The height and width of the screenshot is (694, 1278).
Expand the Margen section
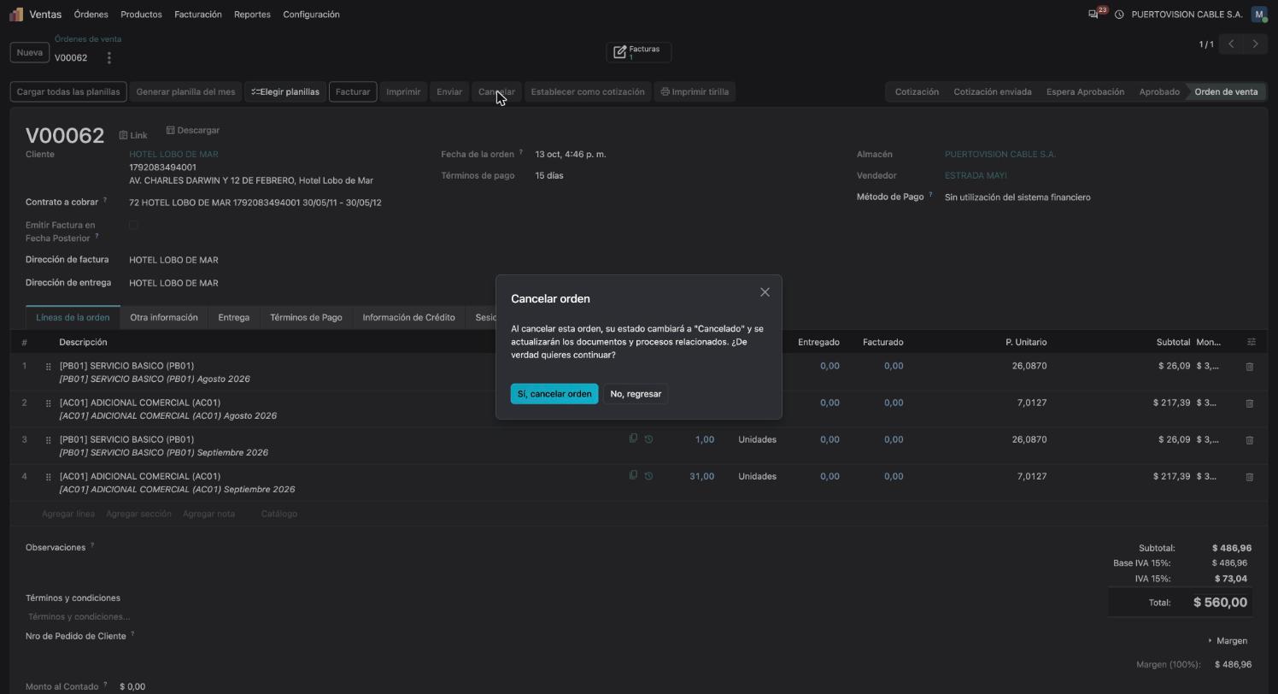(x=1228, y=641)
